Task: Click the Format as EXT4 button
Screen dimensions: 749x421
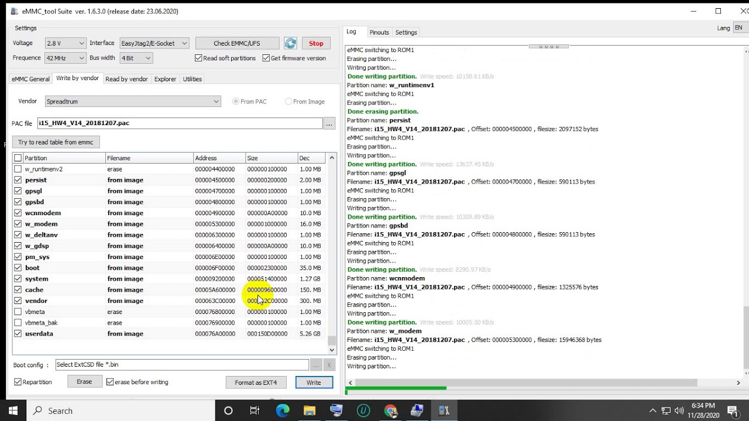Action: click(256, 382)
